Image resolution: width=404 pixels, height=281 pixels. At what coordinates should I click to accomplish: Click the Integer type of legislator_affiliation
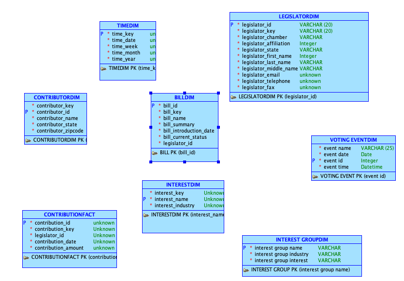pyautogui.click(x=308, y=44)
